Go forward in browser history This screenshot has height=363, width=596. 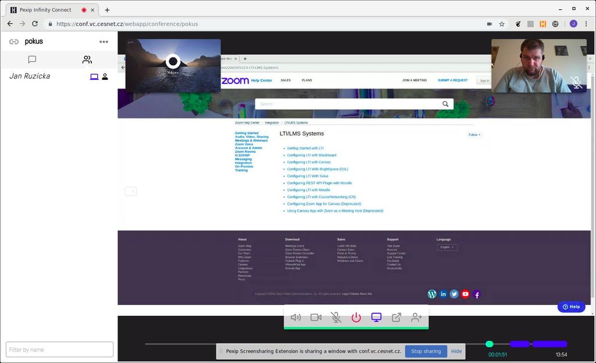[x=23, y=23]
